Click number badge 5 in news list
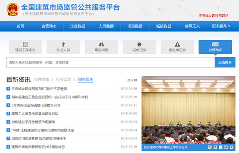239x153 pixels. 8,122
